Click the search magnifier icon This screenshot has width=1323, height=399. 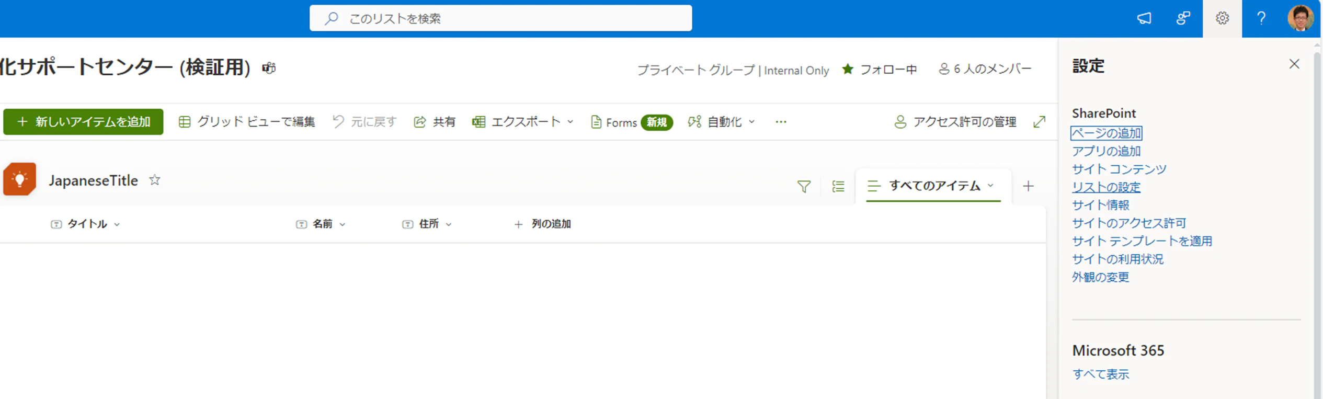click(x=331, y=18)
